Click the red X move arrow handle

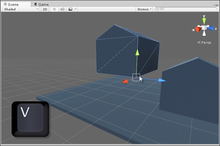coord(125,81)
